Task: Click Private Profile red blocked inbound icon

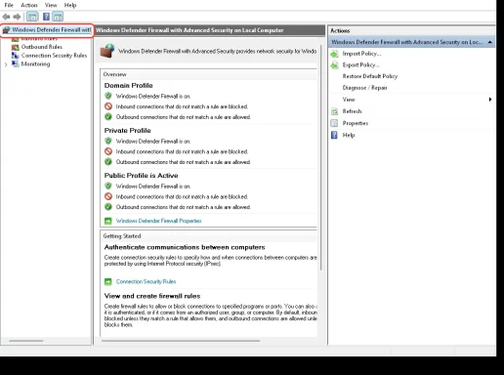Action: coord(108,151)
